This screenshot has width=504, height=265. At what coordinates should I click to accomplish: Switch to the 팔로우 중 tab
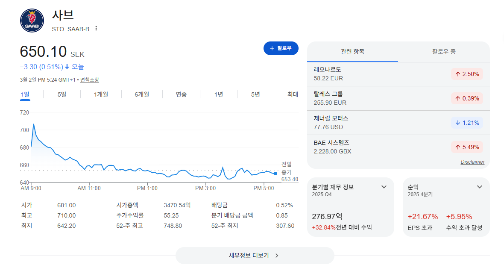(444, 52)
